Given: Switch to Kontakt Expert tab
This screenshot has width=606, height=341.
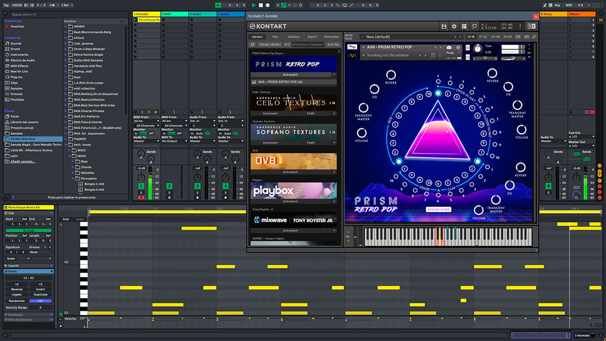Looking at the screenshot, I should point(312,37).
